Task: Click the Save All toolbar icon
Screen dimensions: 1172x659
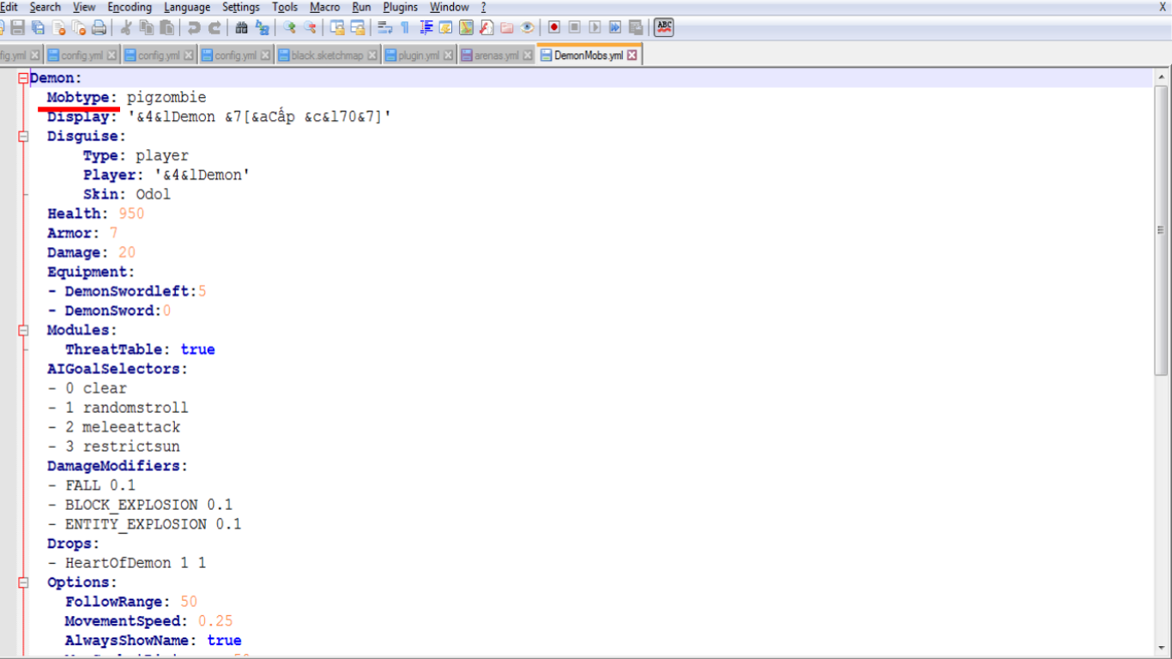Action: click(x=38, y=27)
